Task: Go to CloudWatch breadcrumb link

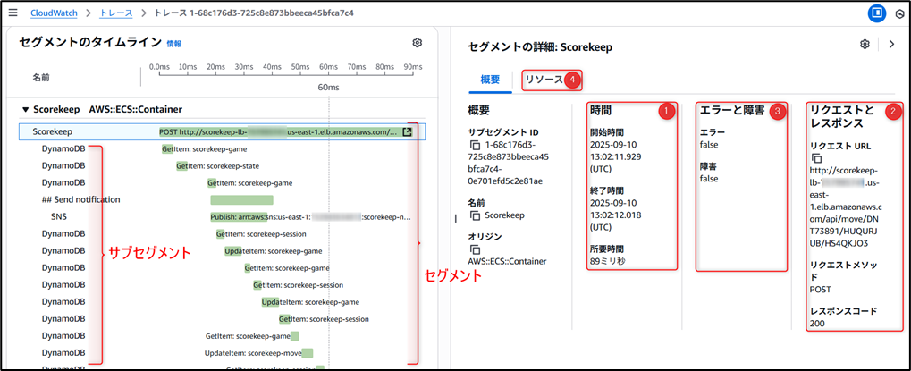Action: pyautogui.click(x=53, y=13)
